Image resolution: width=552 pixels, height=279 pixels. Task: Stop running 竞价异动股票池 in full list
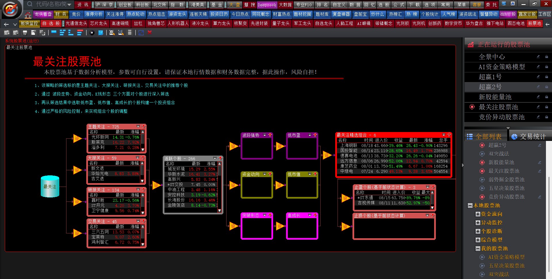[482, 197]
